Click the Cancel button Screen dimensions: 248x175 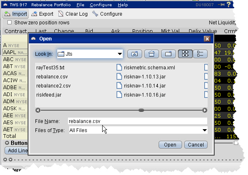[195, 145]
